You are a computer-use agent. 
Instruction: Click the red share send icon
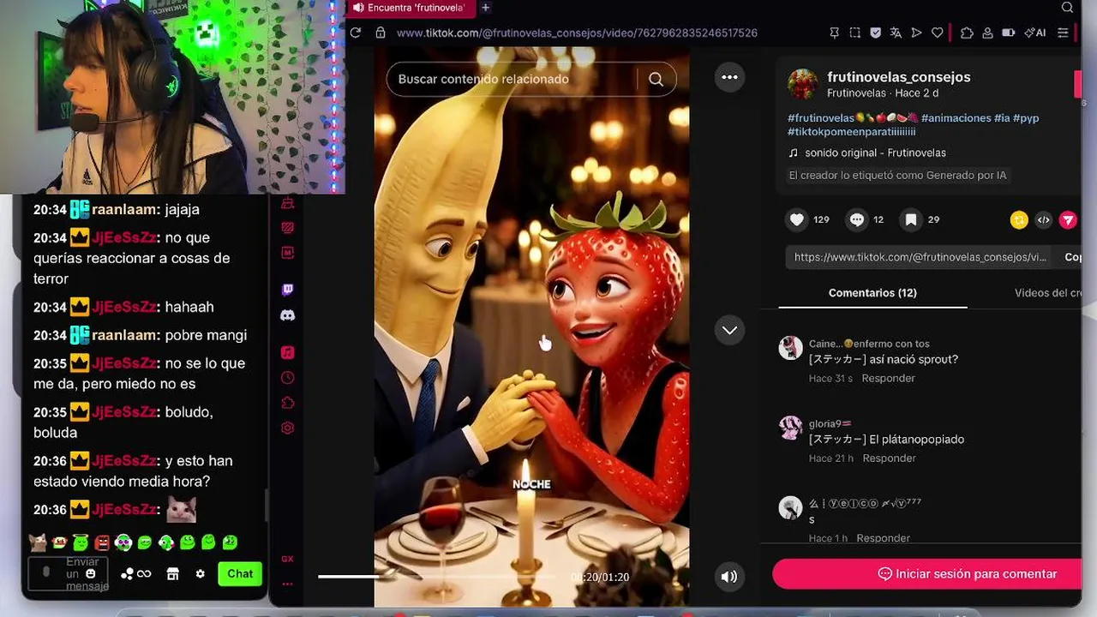[x=1068, y=220]
